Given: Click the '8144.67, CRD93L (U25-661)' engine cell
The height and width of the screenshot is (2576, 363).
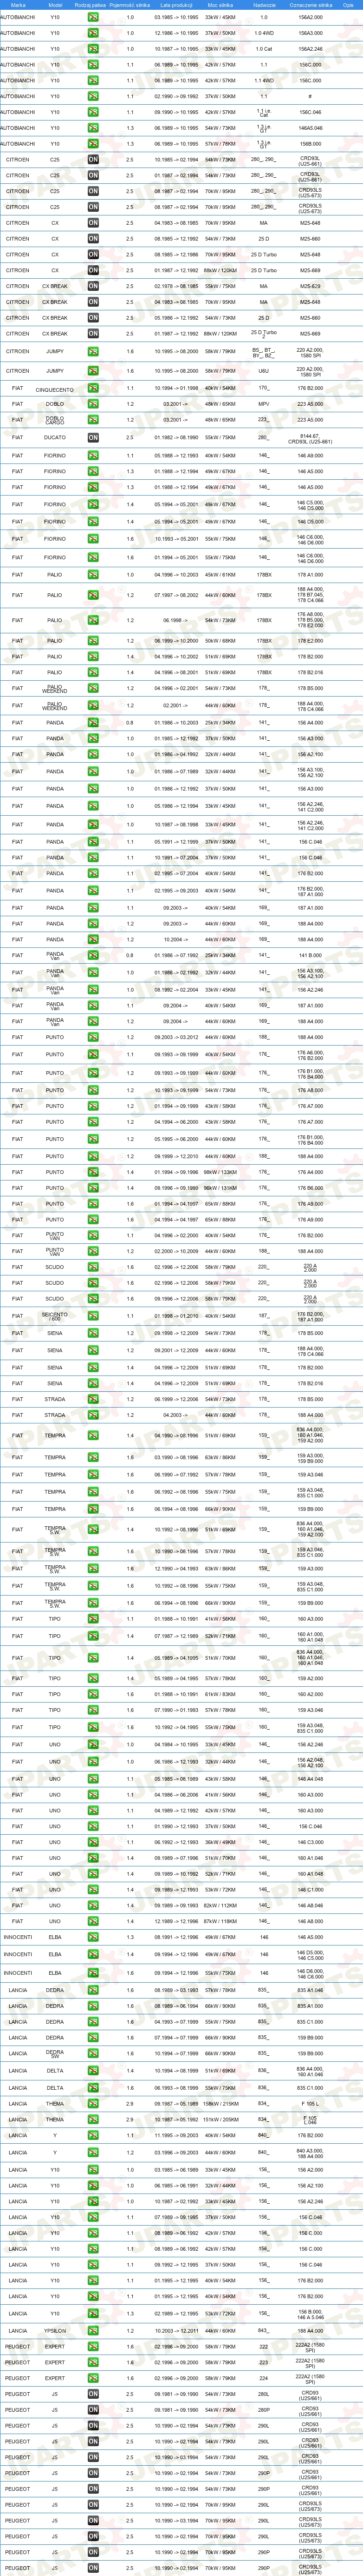Looking at the screenshot, I should point(310,438).
